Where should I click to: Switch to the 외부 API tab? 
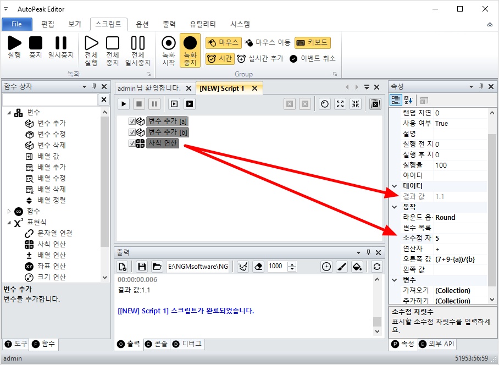pos(436,344)
